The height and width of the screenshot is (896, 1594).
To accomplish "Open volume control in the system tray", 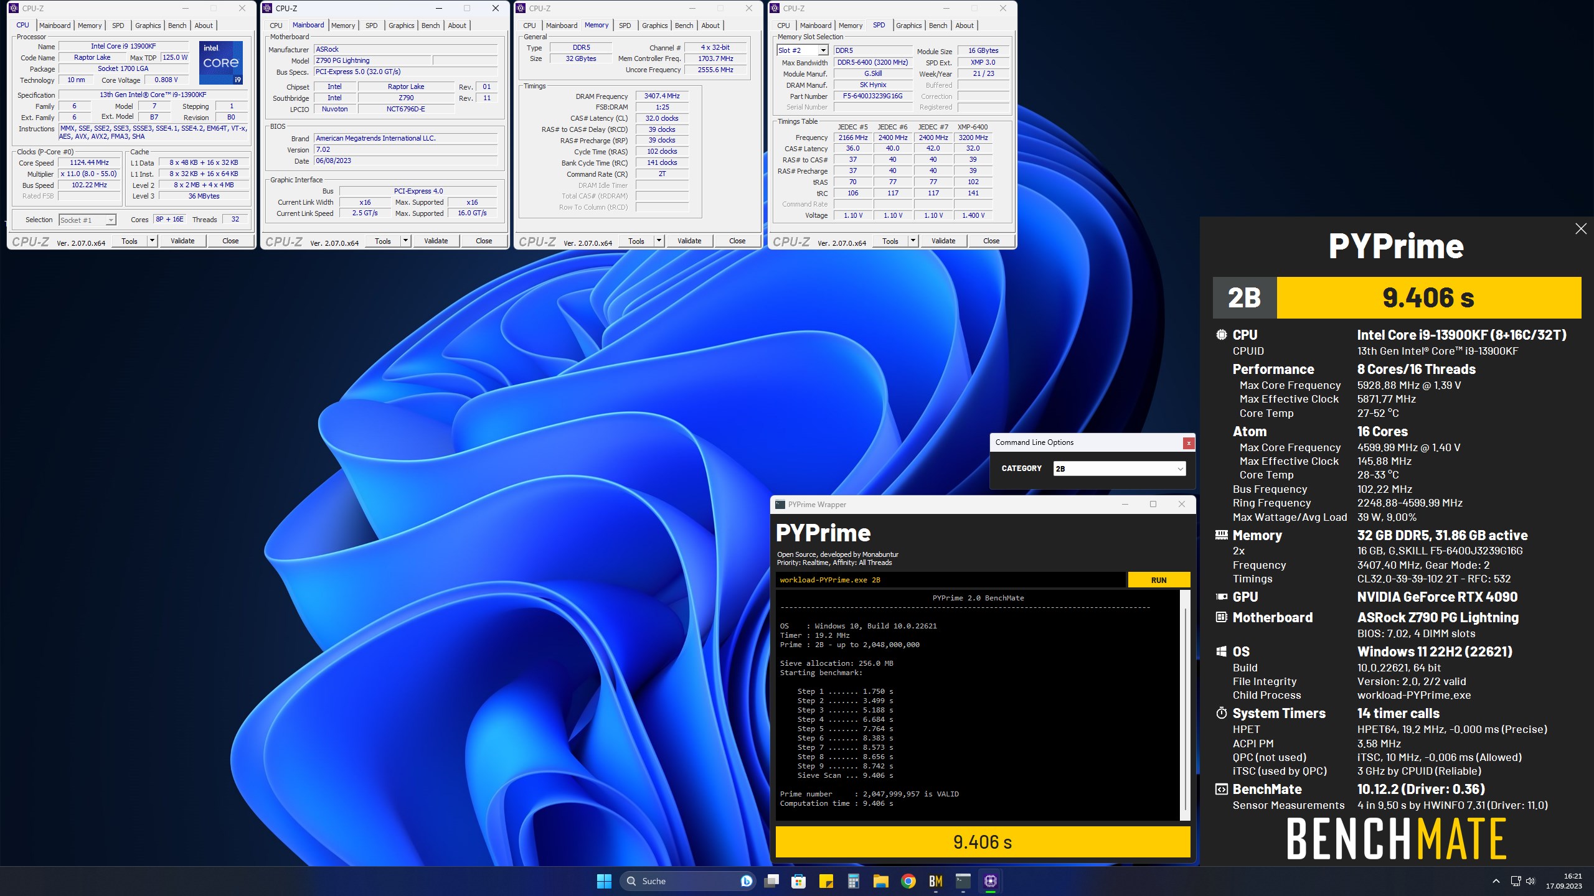I will [x=1531, y=881].
